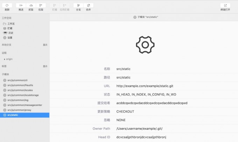The image size is (238, 142).
Task: Click the path value src/static beside 路径
Action: point(124,77)
